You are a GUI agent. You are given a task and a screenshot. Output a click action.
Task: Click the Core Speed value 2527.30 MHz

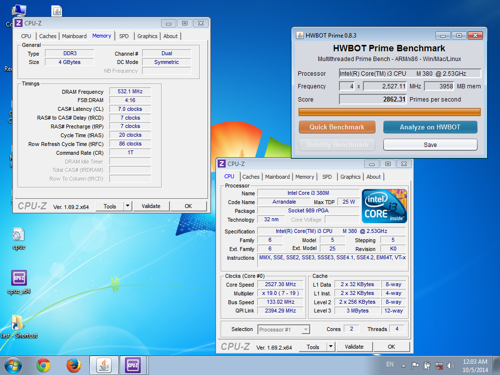click(281, 285)
